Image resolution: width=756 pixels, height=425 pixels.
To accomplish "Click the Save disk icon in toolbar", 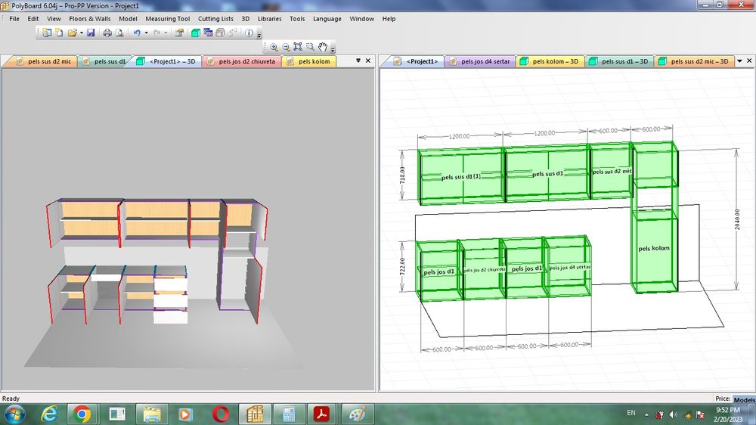I will [x=91, y=33].
